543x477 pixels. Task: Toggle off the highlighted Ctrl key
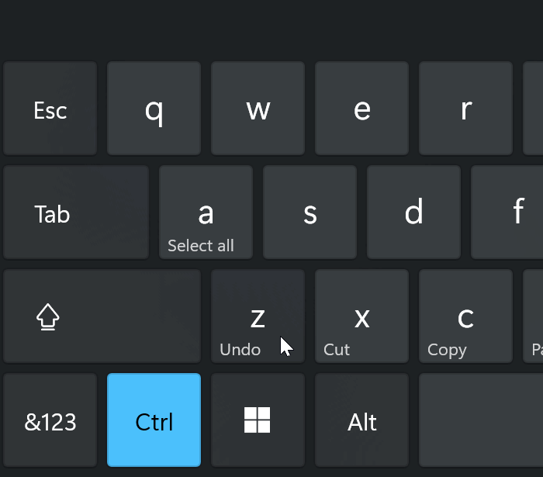[154, 420]
